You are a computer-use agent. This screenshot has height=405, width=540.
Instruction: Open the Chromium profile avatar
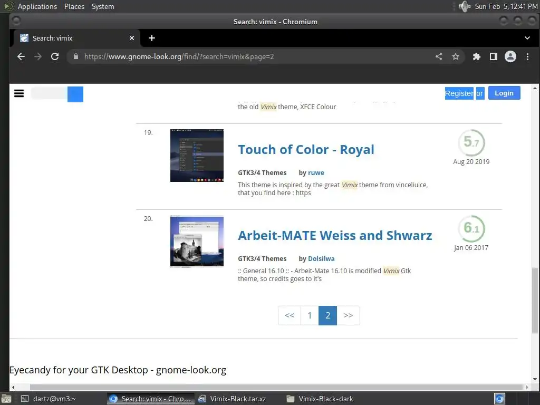click(x=510, y=56)
